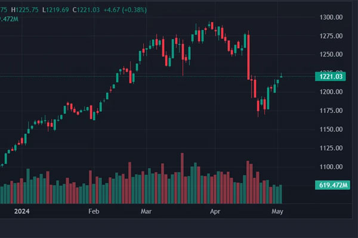The width and height of the screenshot is (358, 238).
Task: Click the 1125.00 price axis label
Action: pyautogui.click(x=329, y=148)
